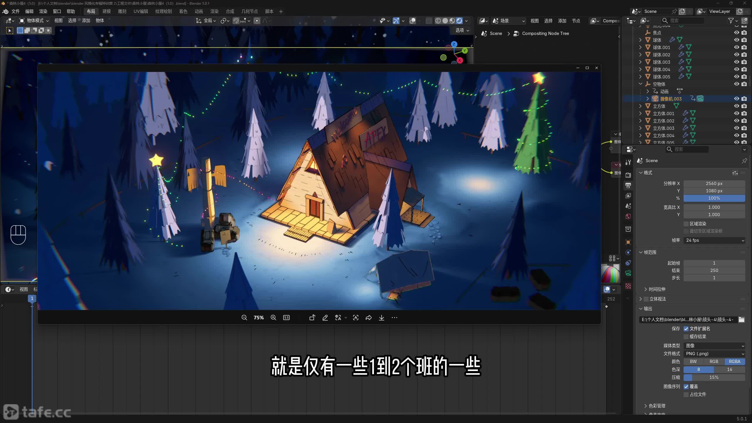The image size is (752, 423).
Task: Expand the 色彩管理 panel
Action: 657,406
